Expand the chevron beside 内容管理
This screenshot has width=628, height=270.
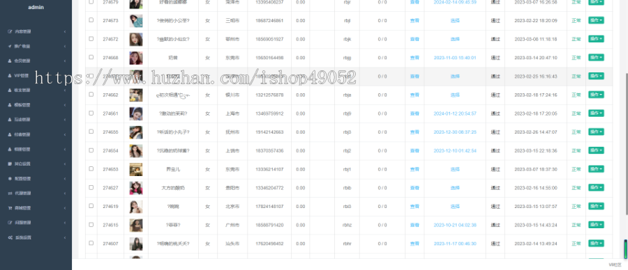pyautogui.click(x=65, y=31)
